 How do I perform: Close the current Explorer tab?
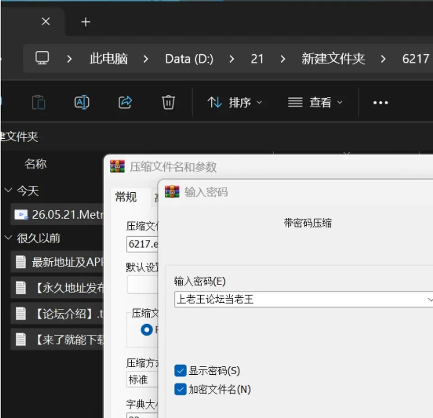click(x=46, y=21)
